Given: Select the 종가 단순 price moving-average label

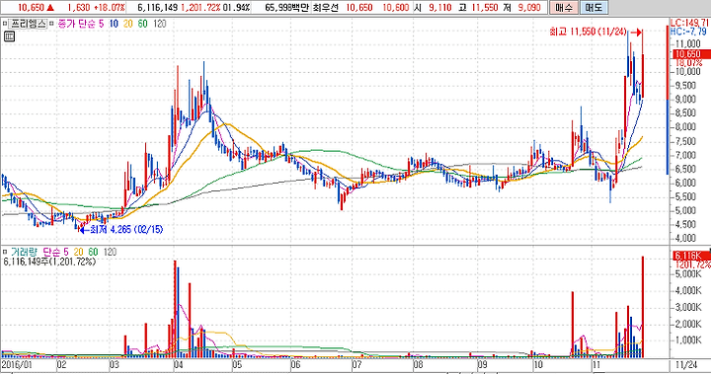Looking at the screenshot, I should click(76, 24).
